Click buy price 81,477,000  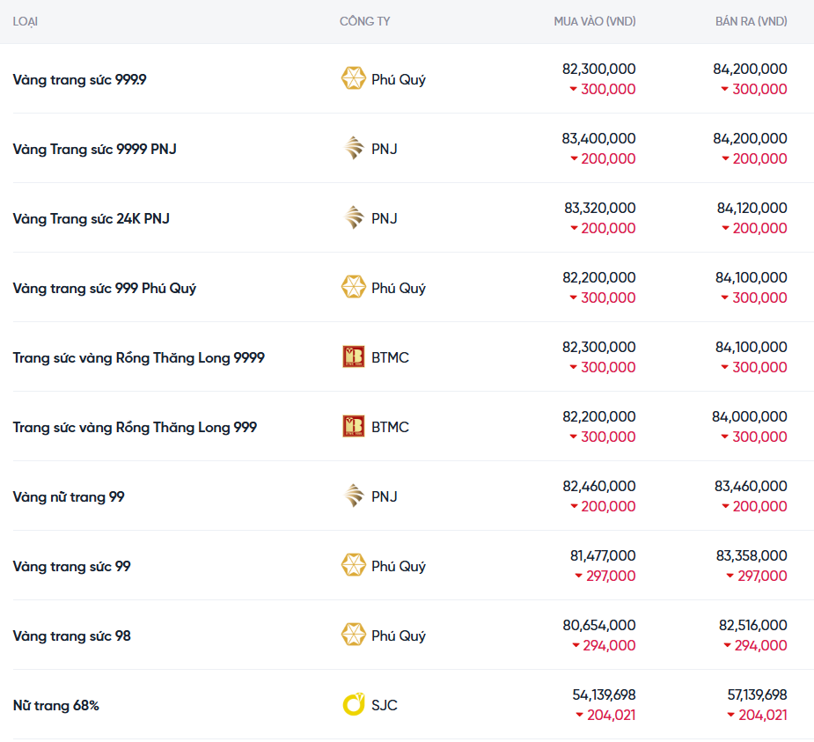click(603, 555)
